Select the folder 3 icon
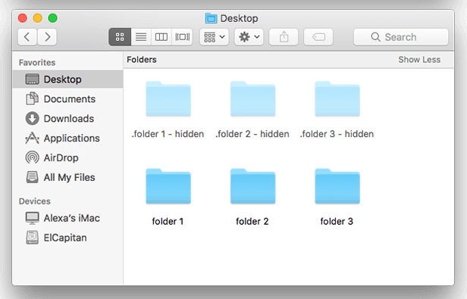This screenshot has width=467, height=299. [x=337, y=186]
